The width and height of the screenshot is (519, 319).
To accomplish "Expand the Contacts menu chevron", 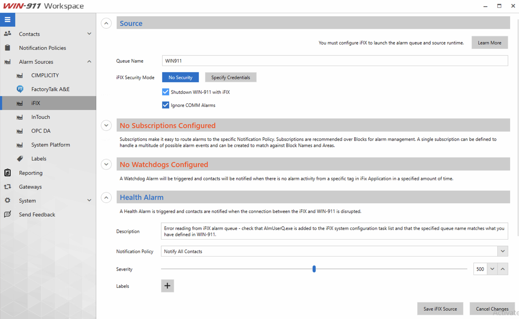I will 89,34.
